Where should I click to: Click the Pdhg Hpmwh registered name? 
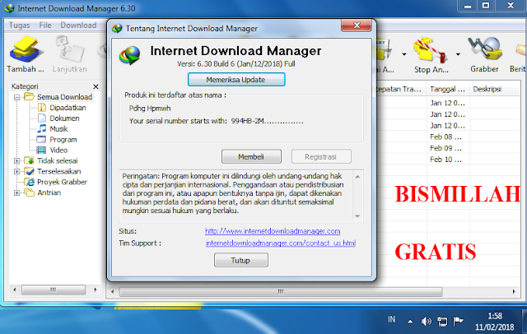(150, 109)
